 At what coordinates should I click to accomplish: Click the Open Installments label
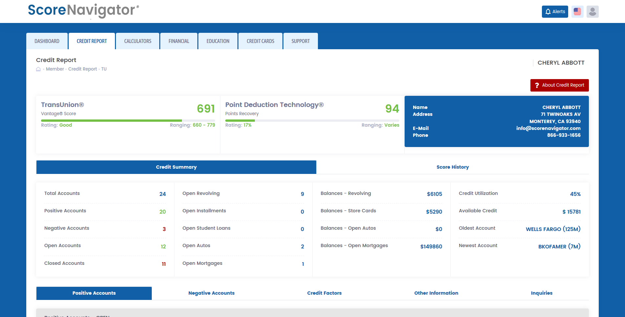pyautogui.click(x=204, y=211)
